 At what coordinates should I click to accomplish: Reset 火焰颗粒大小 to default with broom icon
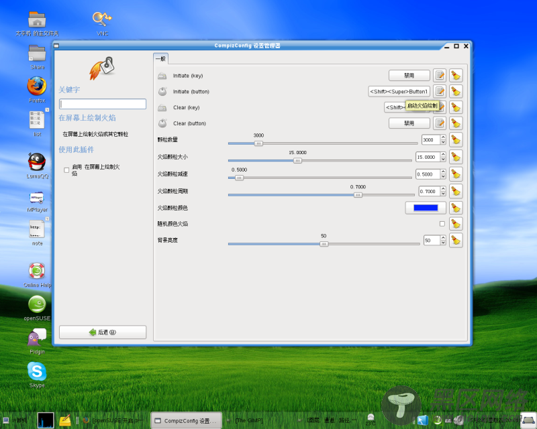[456, 157]
